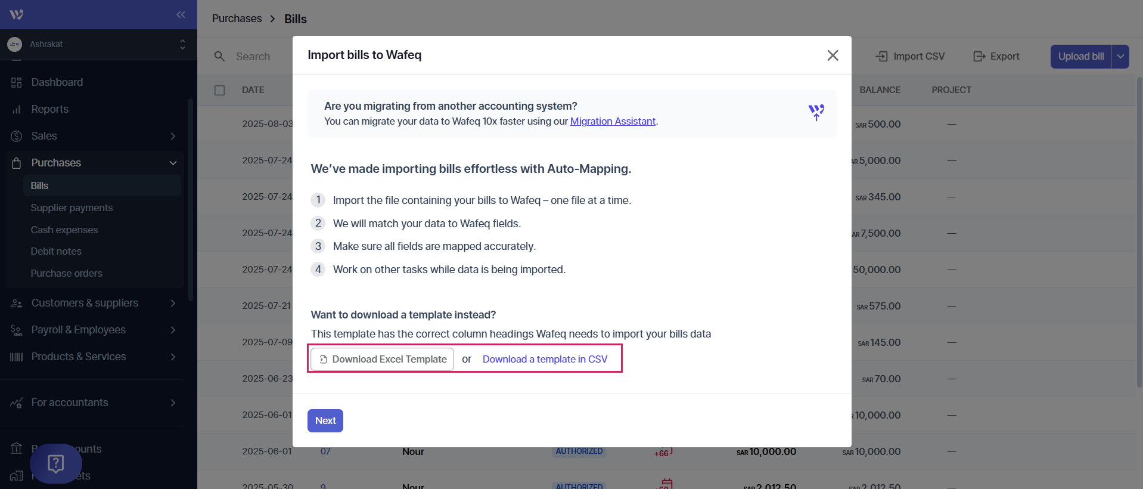Viewport: 1143px width, 489px height.
Task: Click the search magnifier icon
Action: pos(219,57)
